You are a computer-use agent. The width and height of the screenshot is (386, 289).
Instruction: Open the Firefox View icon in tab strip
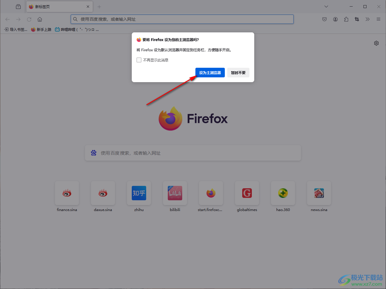click(x=18, y=7)
